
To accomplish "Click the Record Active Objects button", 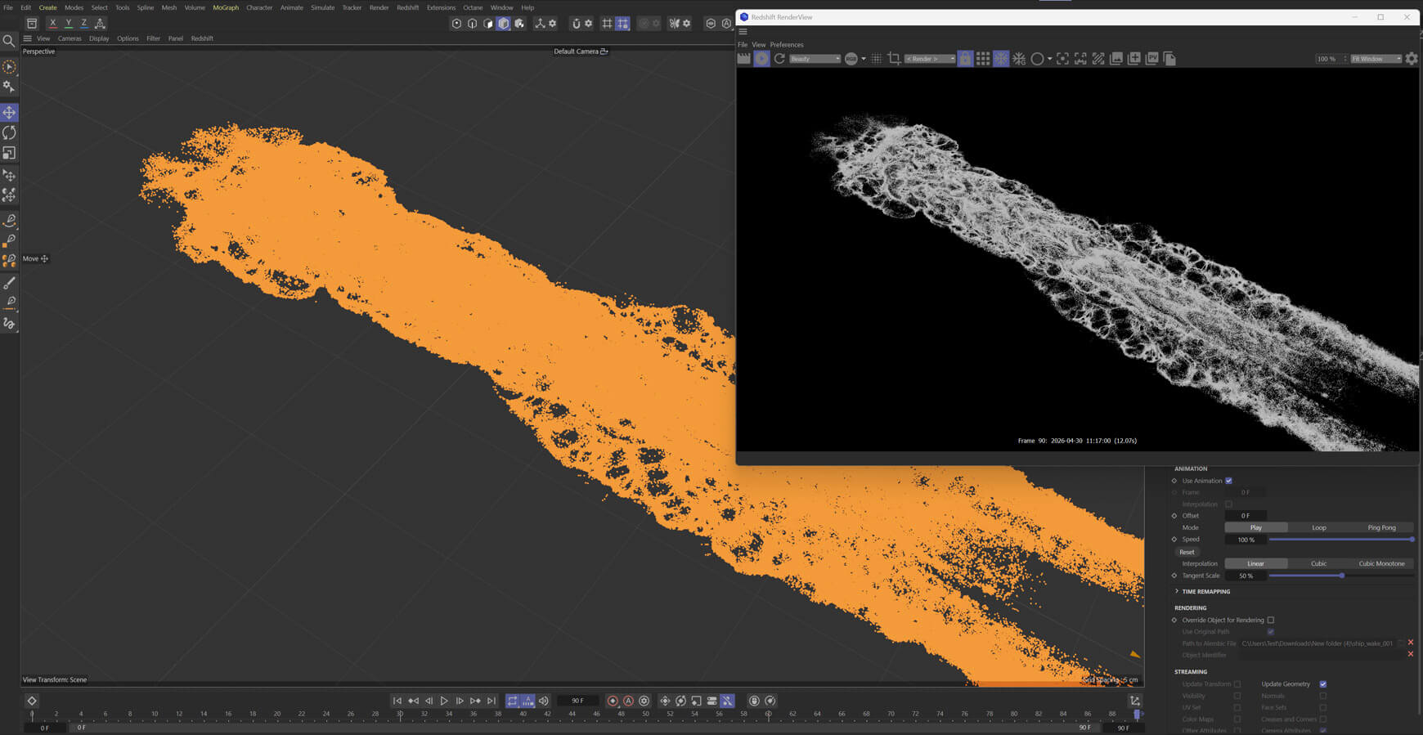I will pyautogui.click(x=613, y=701).
